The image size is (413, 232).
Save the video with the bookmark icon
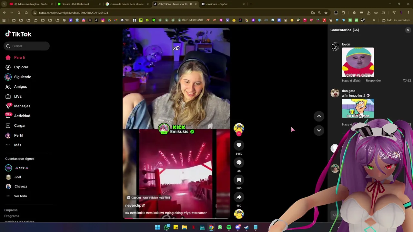coord(239,180)
